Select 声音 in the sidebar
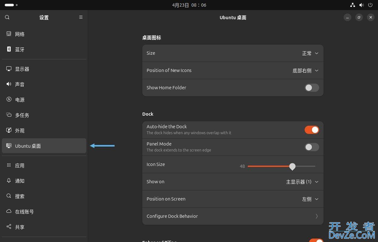 pos(44,84)
